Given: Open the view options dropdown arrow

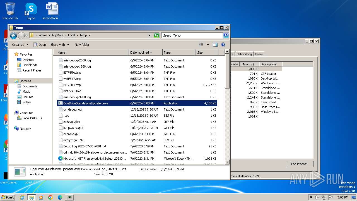Looking at the screenshot, I should pyautogui.click(x=208, y=45).
